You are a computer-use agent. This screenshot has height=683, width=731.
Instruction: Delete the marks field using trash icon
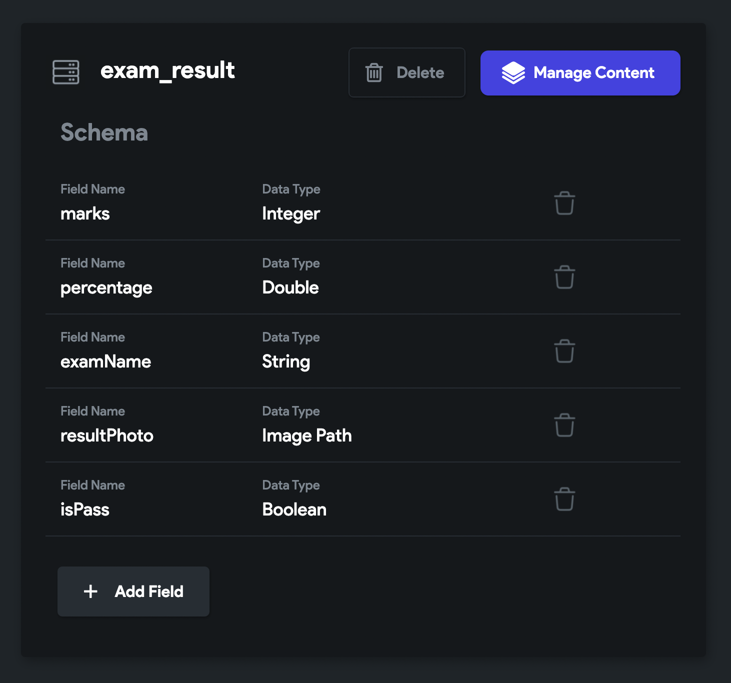[x=564, y=203]
